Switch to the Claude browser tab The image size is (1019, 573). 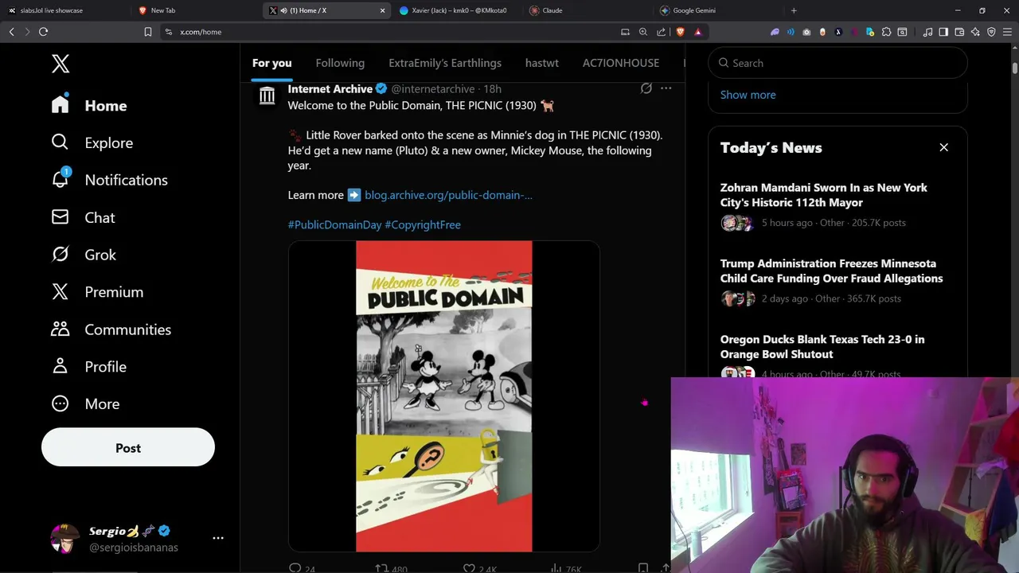click(x=586, y=10)
